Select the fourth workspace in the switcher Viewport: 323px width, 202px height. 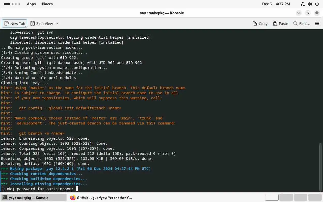315,197
